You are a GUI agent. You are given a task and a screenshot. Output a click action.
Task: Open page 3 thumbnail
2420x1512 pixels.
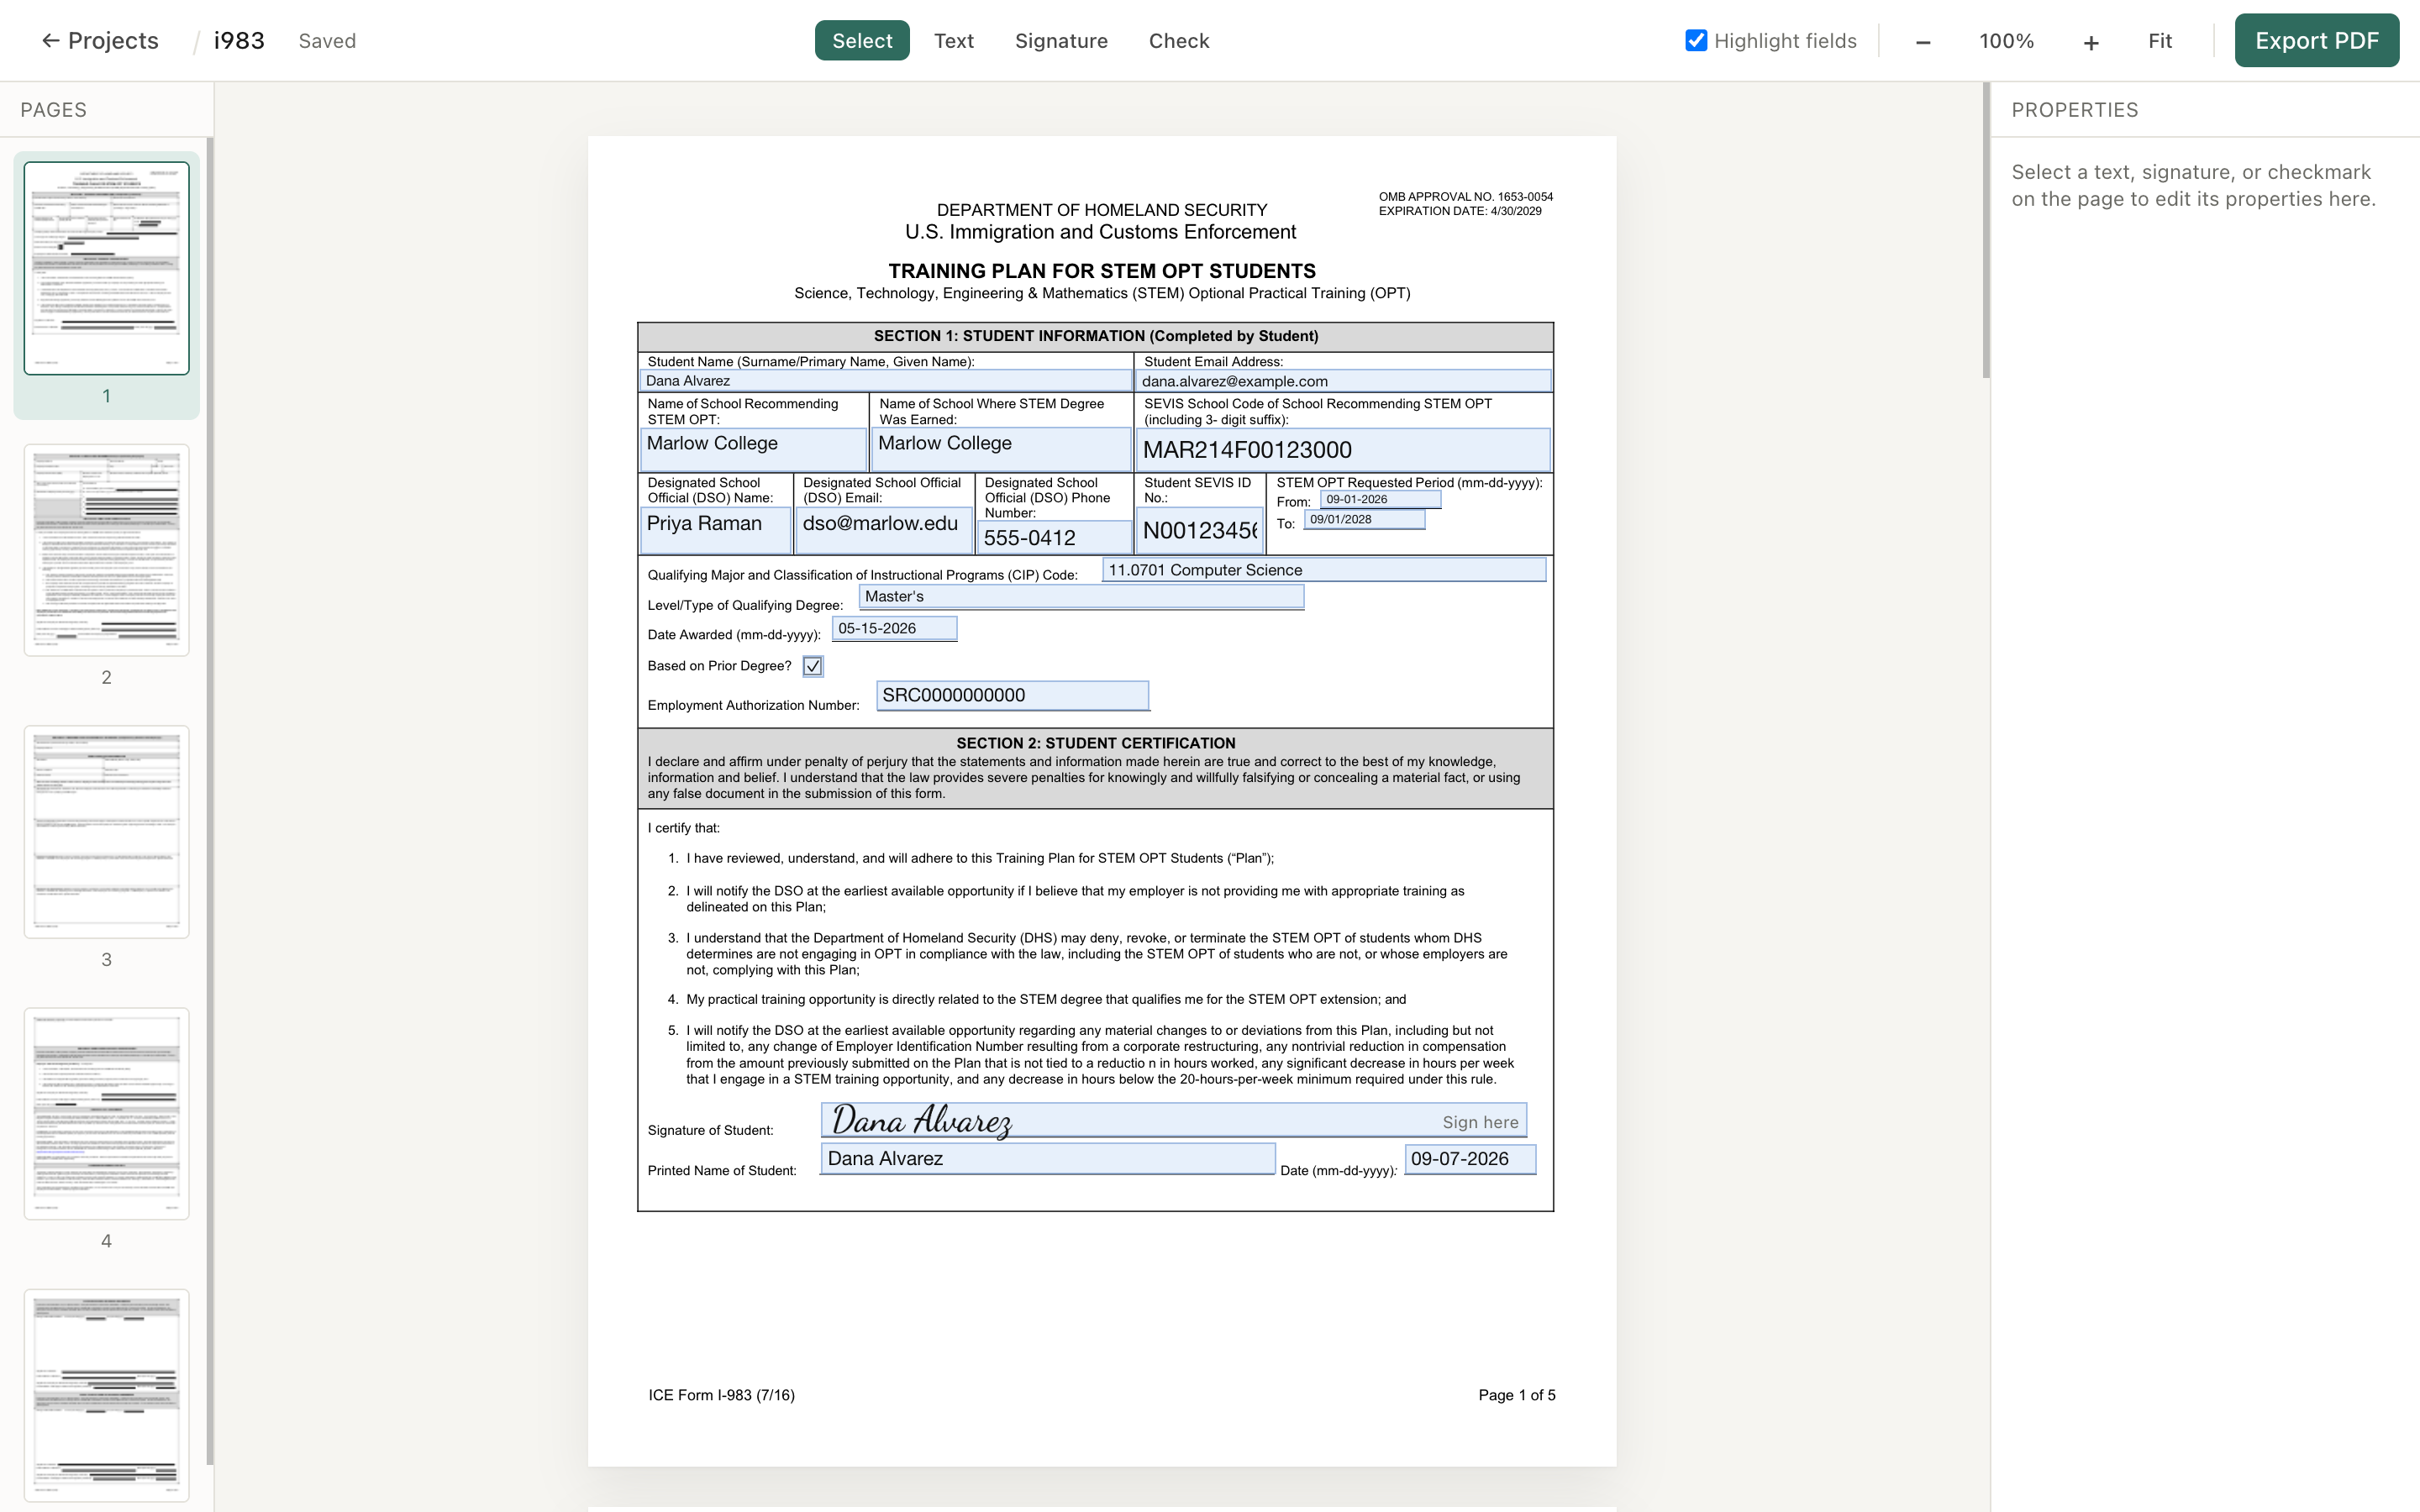pos(107,832)
